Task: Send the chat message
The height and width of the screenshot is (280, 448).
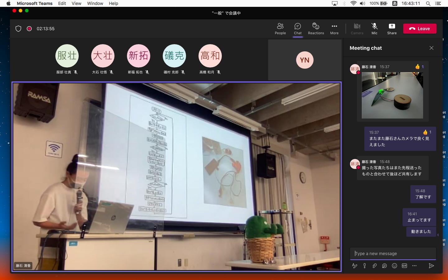Action: (x=431, y=266)
